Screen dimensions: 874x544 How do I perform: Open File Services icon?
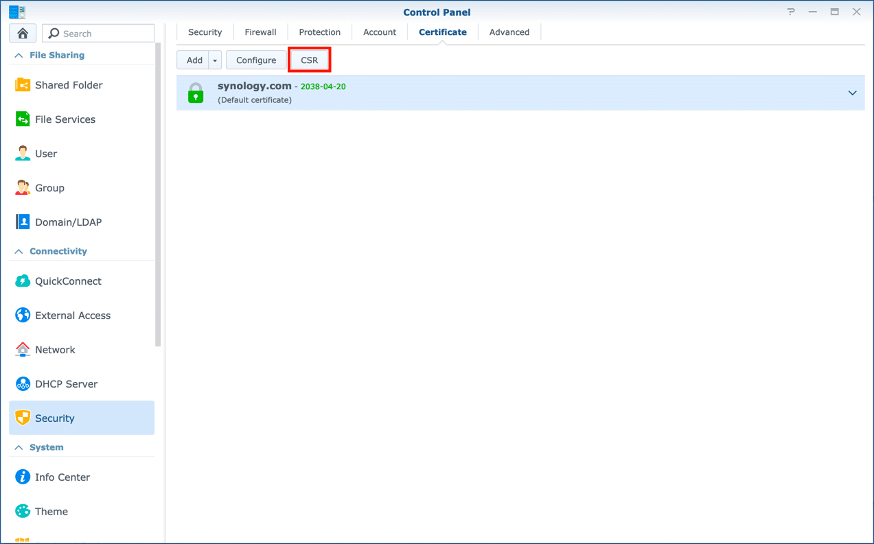(x=23, y=119)
